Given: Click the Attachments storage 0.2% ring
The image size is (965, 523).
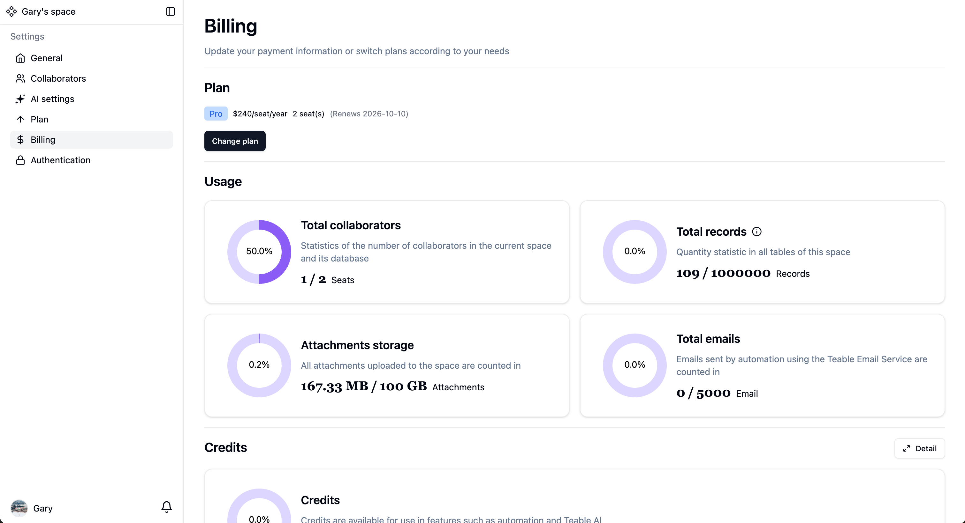Looking at the screenshot, I should (x=259, y=365).
